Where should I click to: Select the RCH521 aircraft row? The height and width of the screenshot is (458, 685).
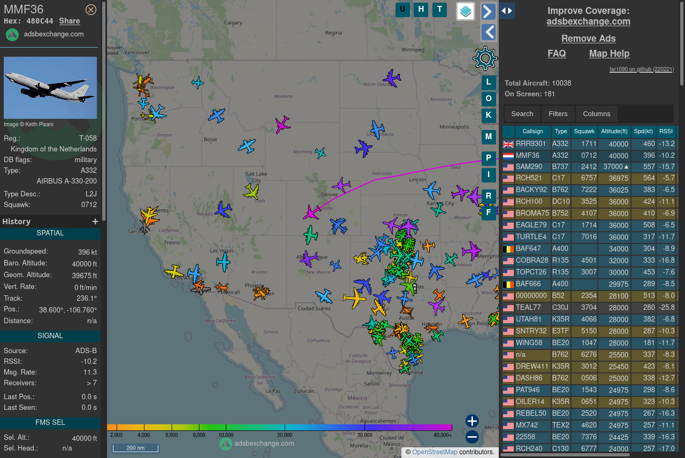pos(590,178)
